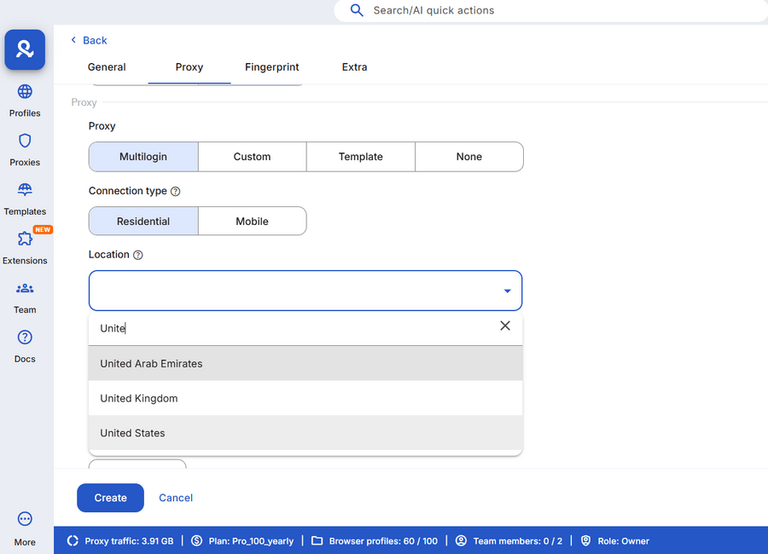Open the Templates section in sidebar
The height and width of the screenshot is (554, 768).
click(x=25, y=198)
